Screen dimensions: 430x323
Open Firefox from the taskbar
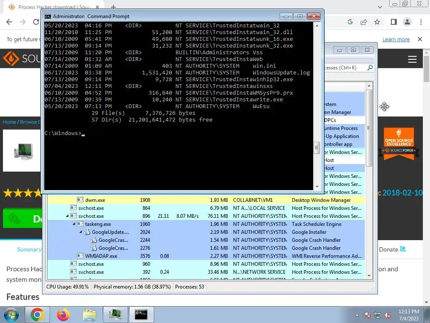63,315
